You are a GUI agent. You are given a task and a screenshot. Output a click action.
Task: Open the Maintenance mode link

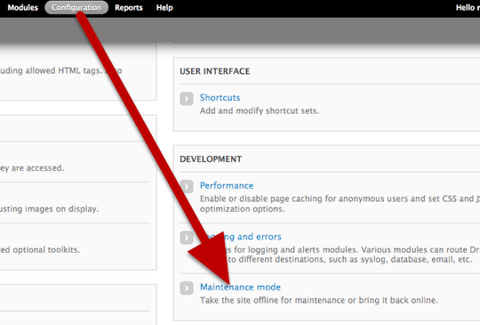pyautogui.click(x=240, y=288)
